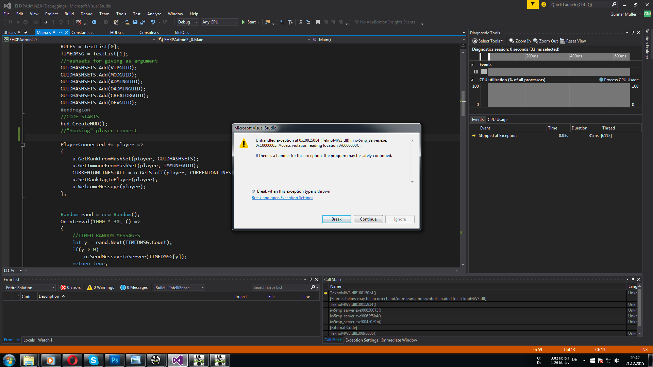Viewport: 653px width, 367px height.
Task: Open the Break and open Exception Settings link
Action: pyautogui.click(x=282, y=198)
